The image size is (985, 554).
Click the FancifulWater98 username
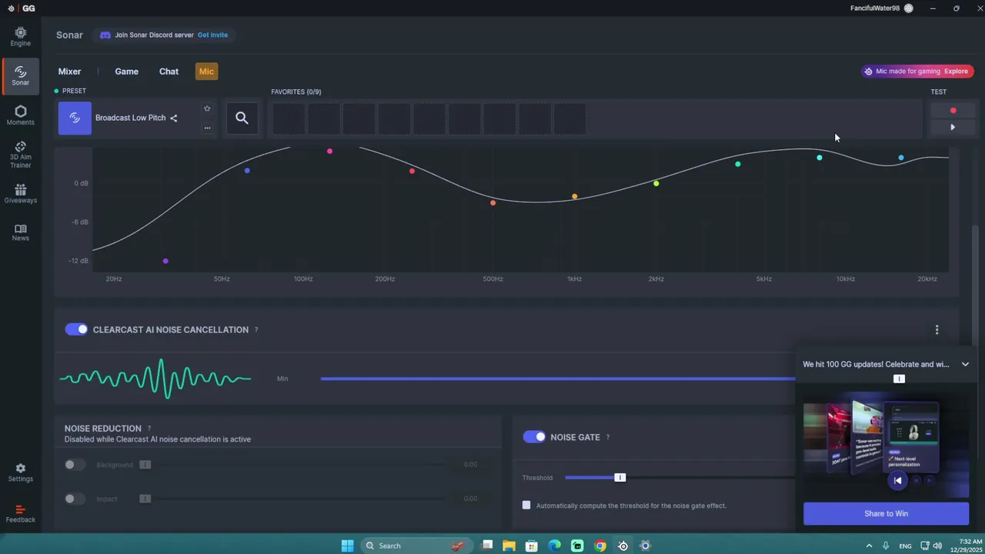coord(875,8)
